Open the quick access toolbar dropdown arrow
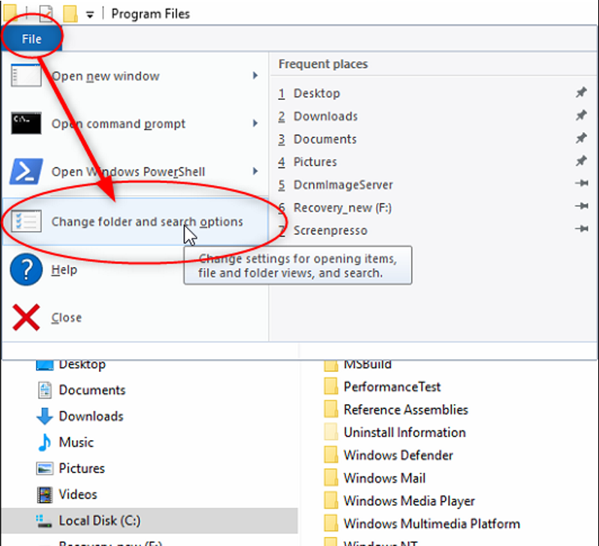The height and width of the screenshot is (546, 599). (x=90, y=14)
